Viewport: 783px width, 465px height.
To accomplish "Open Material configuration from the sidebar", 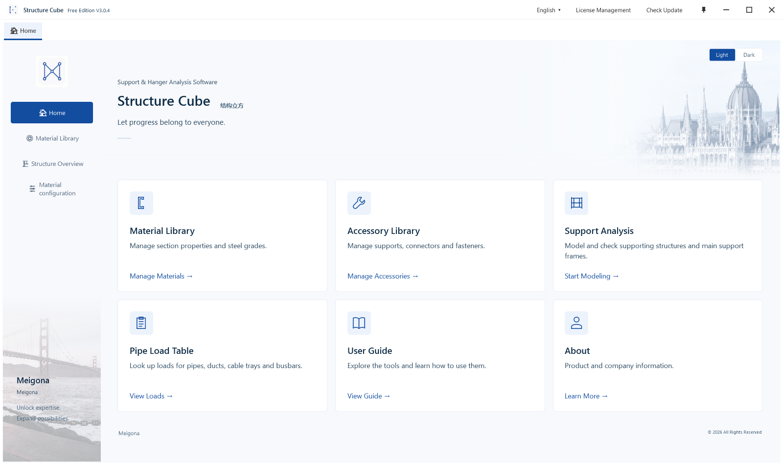I will (x=52, y=189).
